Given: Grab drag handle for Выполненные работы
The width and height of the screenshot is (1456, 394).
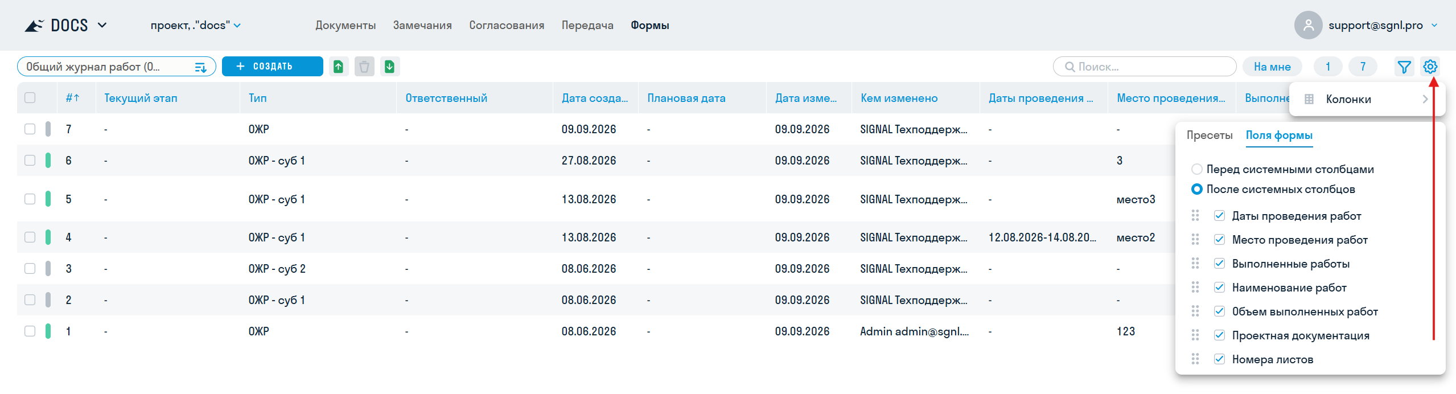Looking at the screenshot, I should [x=1195, y=264].
